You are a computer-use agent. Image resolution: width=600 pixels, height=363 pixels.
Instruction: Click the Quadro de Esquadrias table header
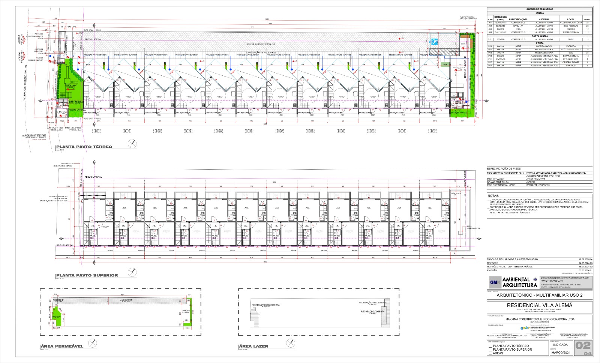click(539, 9)
